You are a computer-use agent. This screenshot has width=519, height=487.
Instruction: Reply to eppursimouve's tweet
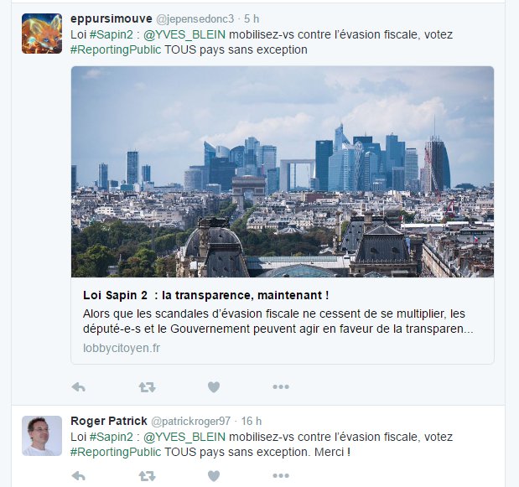click(x=79, y=386)
